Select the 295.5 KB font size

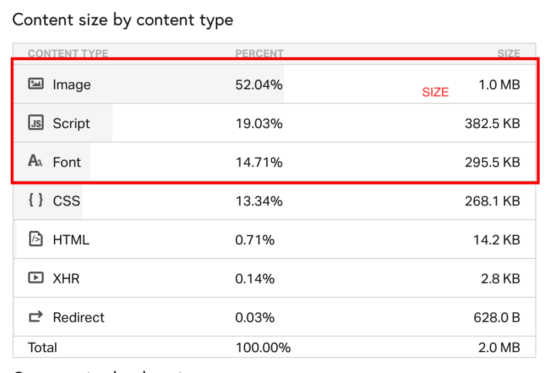tap(492, 162)
